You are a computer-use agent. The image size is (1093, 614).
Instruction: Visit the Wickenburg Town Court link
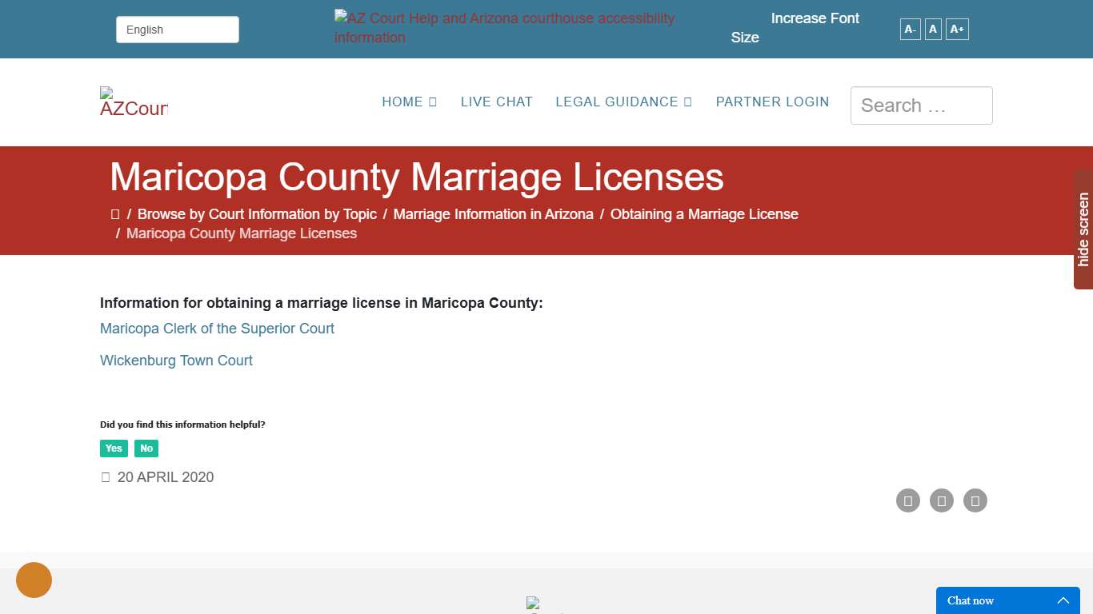[176, 361]
